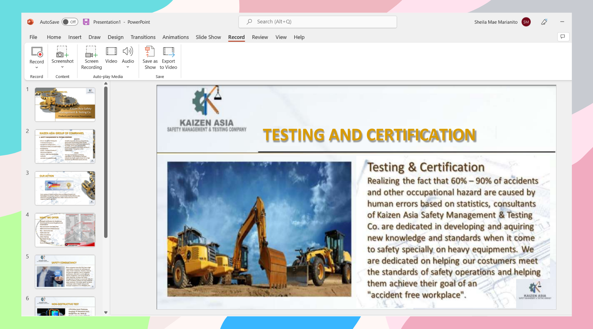Select slide 4 What We Offer thumbnail
The height and width of the screenshot is (329, 593).
(65, 230)
